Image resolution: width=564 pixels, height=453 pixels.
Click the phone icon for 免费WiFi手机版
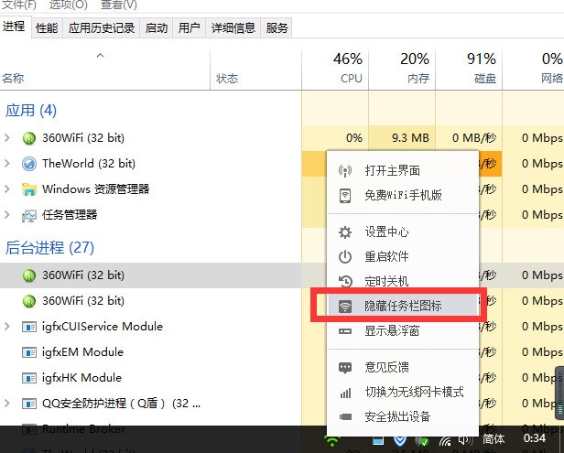345,195
